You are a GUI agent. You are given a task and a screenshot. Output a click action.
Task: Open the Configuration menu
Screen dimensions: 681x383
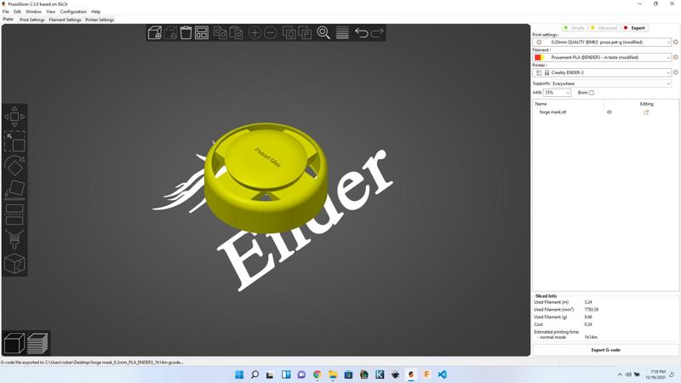pyautogui.click(x=73, y=12)
